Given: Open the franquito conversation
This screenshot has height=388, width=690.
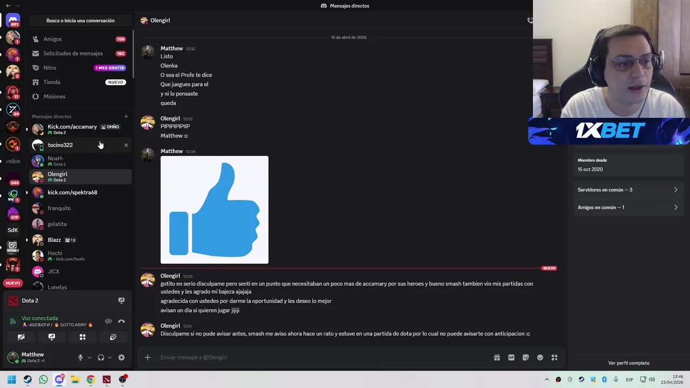Looking at the screenshot, I should tap(80, 208).
